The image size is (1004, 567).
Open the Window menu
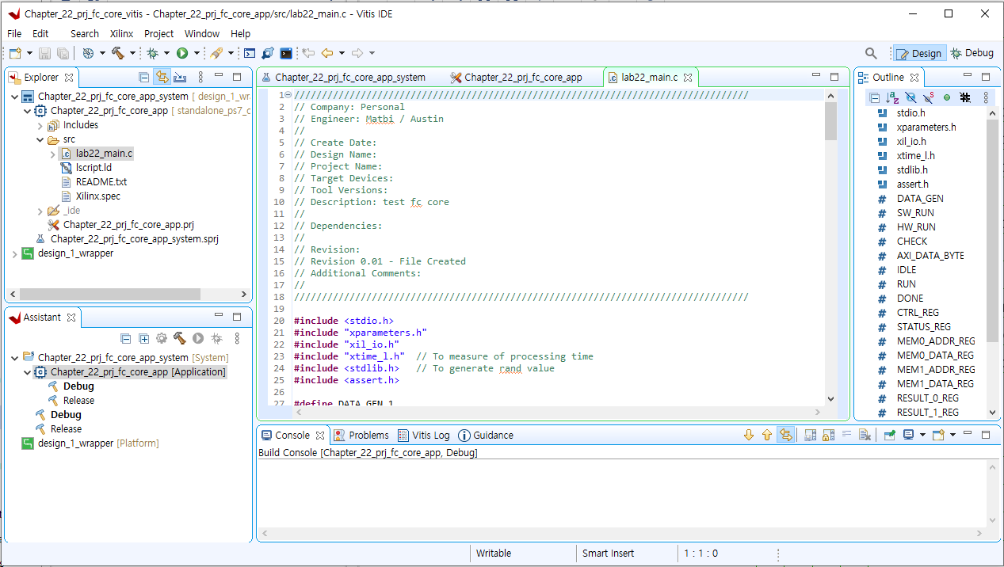click(x=202, y=33)
